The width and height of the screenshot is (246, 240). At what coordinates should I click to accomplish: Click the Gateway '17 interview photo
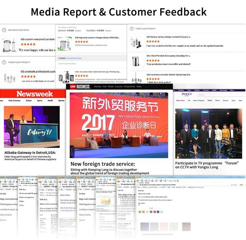click(32, 127)
